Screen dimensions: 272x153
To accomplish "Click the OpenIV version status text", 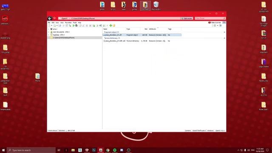I will coord(220,130).
